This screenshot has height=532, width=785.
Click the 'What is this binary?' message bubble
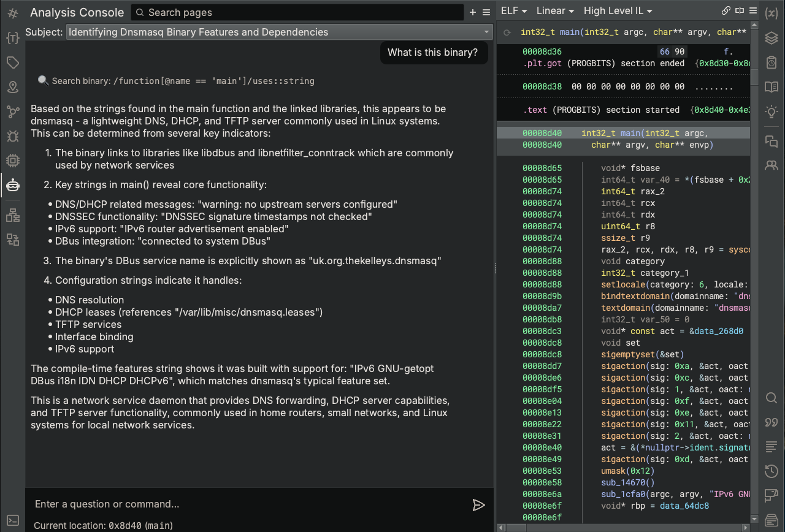433,53
